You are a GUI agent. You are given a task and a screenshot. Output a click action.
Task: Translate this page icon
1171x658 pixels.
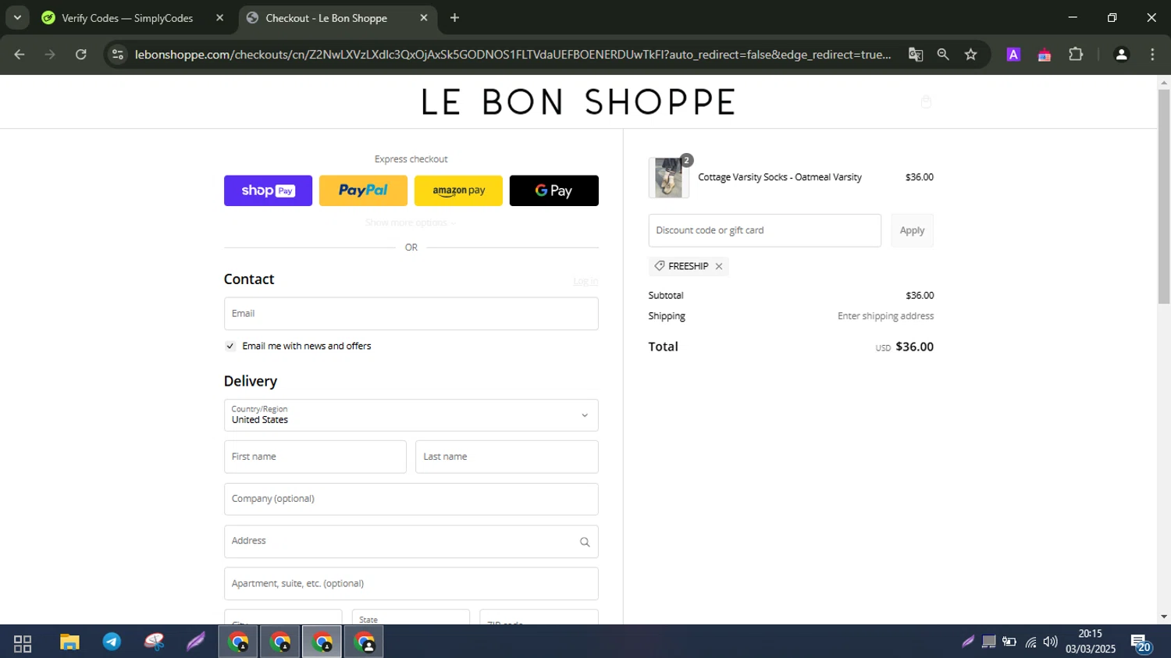tap(916, 55)
